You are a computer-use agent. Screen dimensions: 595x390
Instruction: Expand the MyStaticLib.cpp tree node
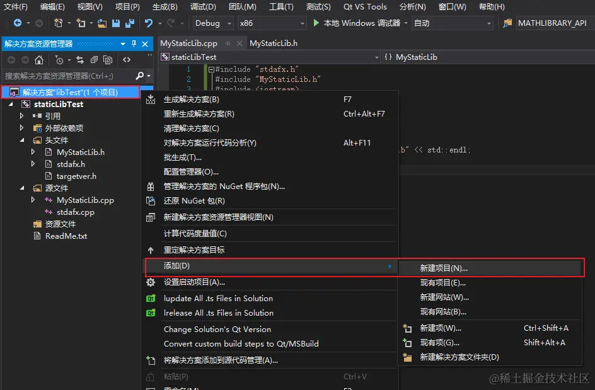click(x=33, y=200)
